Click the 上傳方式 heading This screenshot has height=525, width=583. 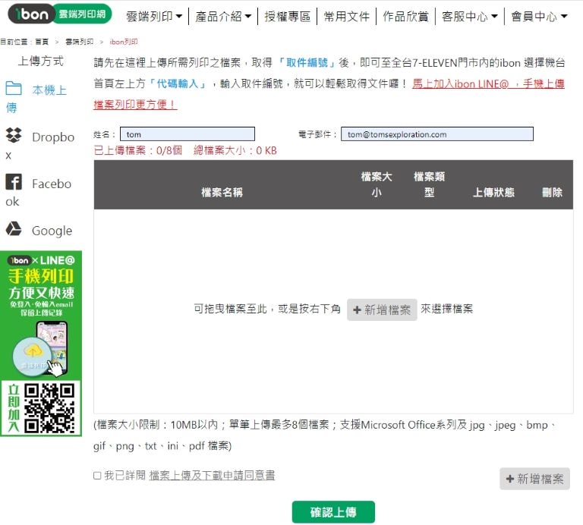pos(40,61)
